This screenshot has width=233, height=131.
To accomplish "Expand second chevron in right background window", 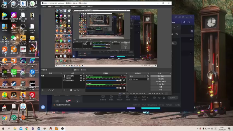I will [191, 53].
